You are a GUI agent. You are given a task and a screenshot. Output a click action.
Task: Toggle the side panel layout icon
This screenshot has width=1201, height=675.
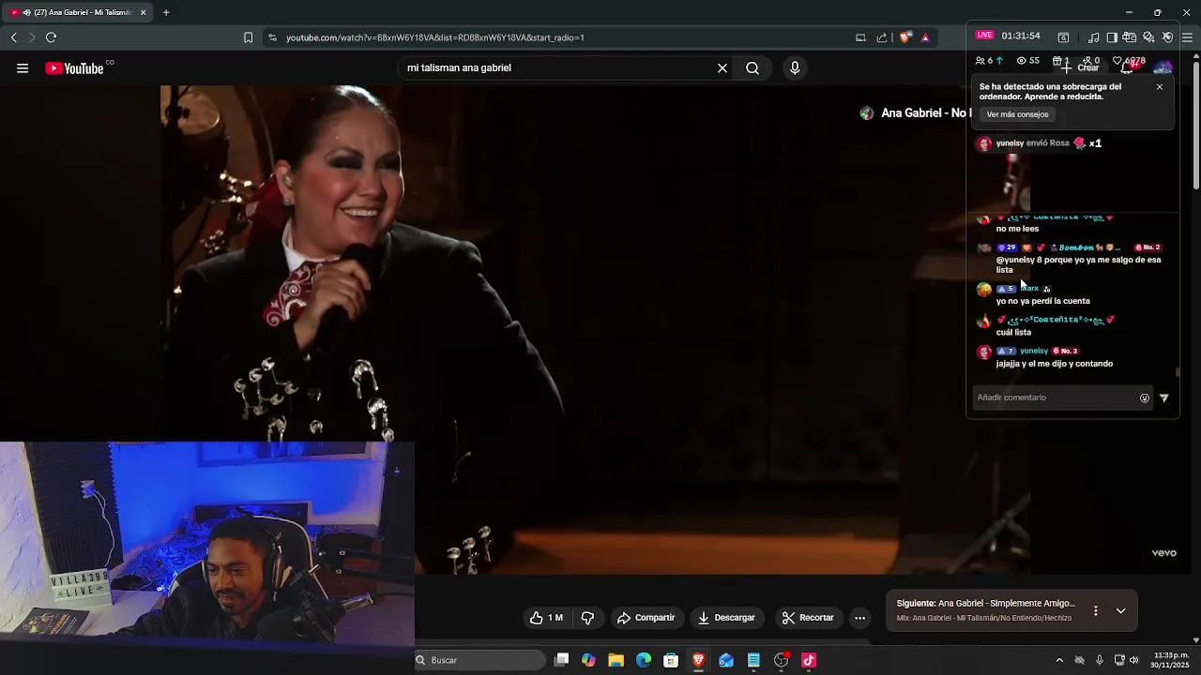coord(1112,37)
